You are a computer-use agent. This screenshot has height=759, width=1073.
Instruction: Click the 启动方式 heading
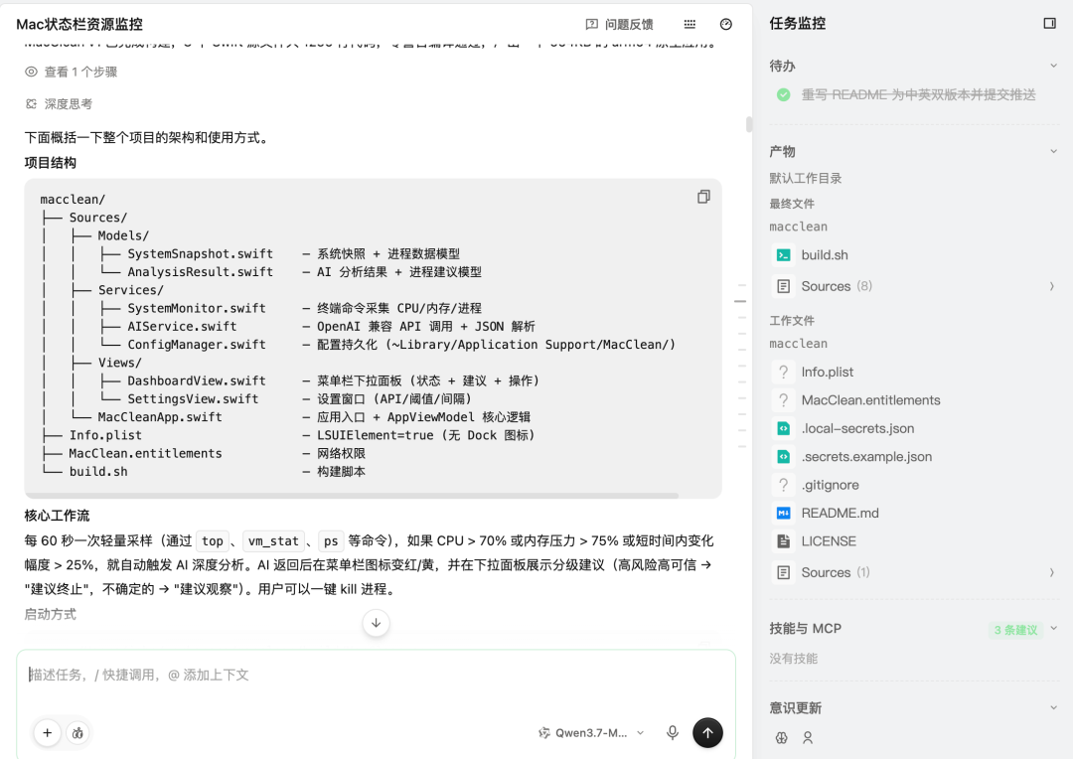[x=50, y=614]
